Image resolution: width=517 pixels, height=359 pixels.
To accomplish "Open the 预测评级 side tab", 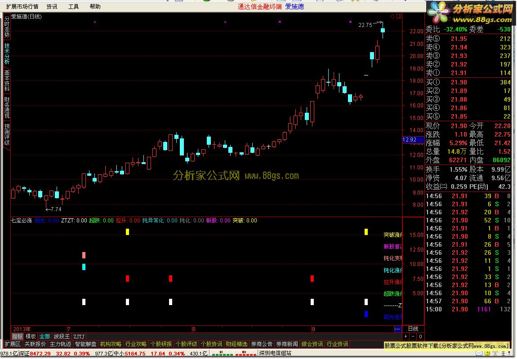I will (x=7, y=134).
